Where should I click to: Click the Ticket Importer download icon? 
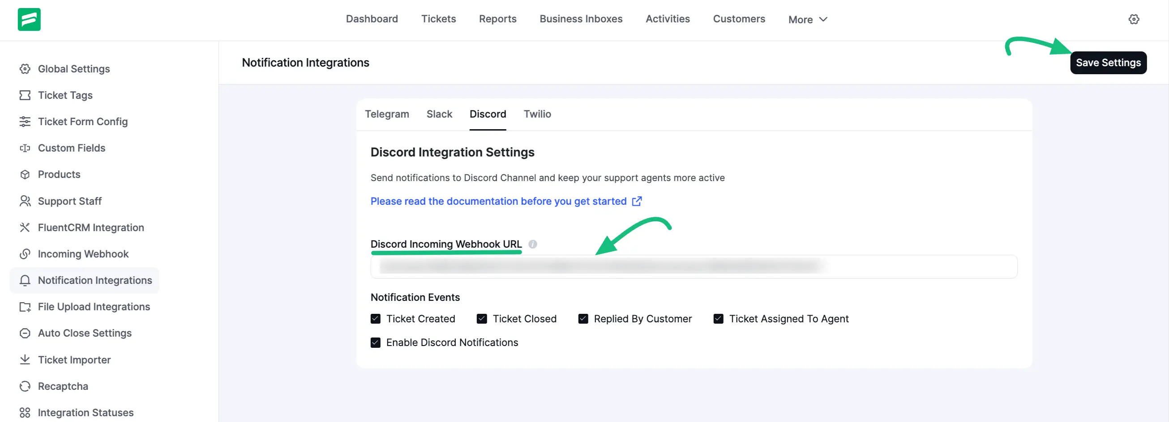coord(26,359)
